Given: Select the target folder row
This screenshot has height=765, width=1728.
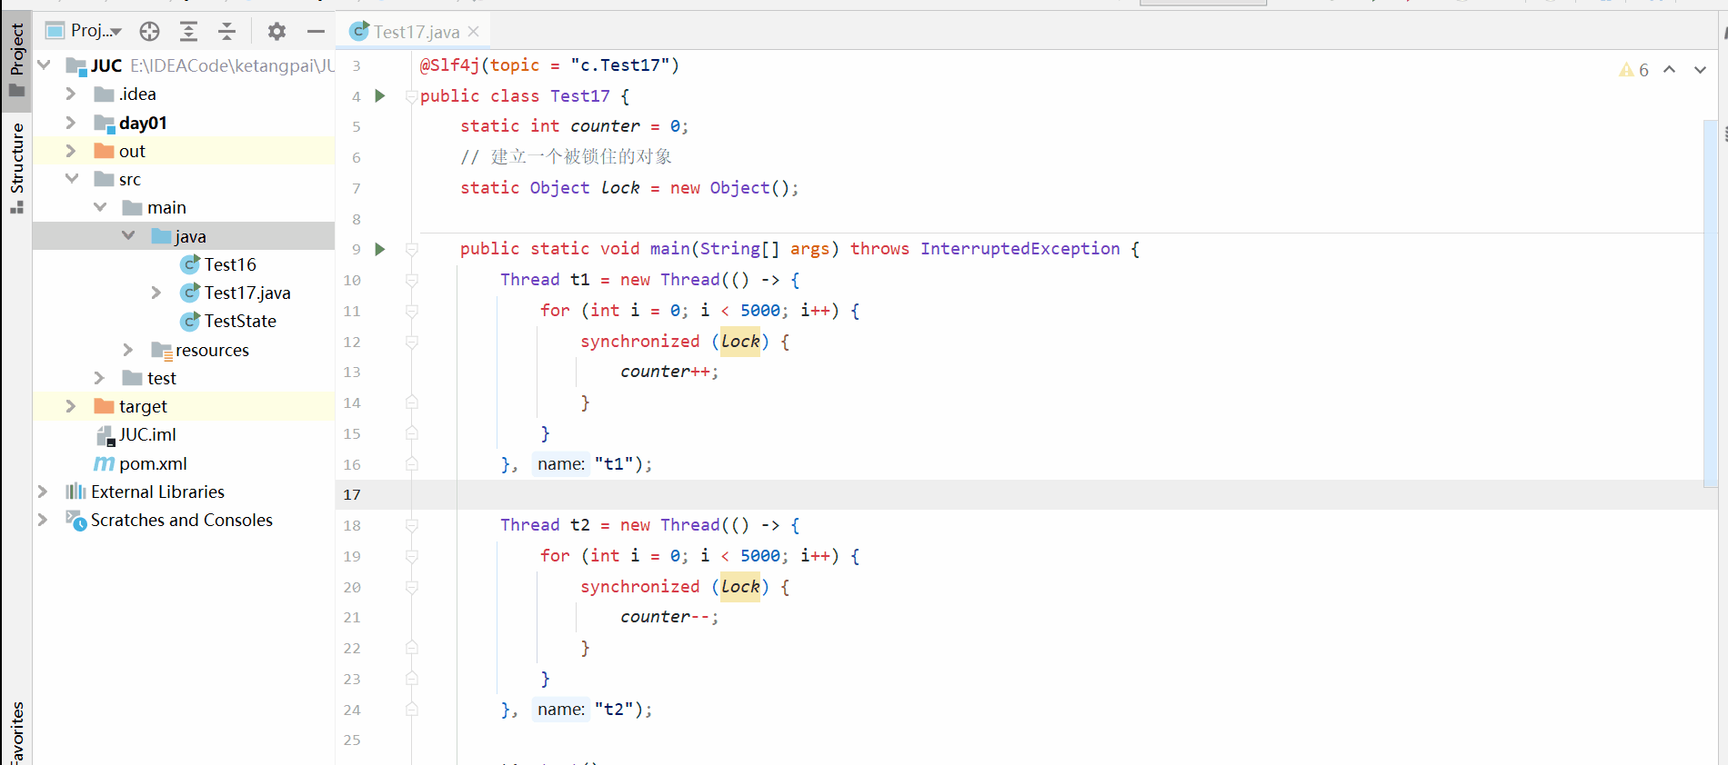Looking at the screenshot, I should (x=184, y=406).
